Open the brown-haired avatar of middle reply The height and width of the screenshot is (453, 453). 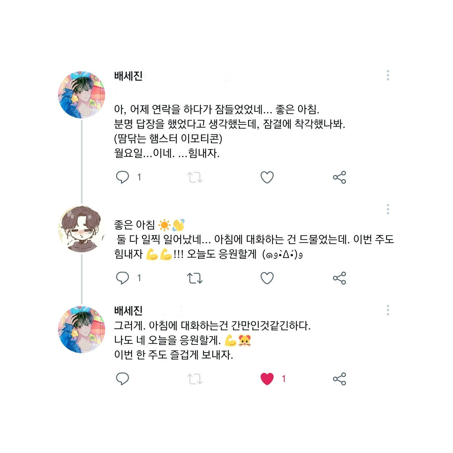click(x=82, y=229)
